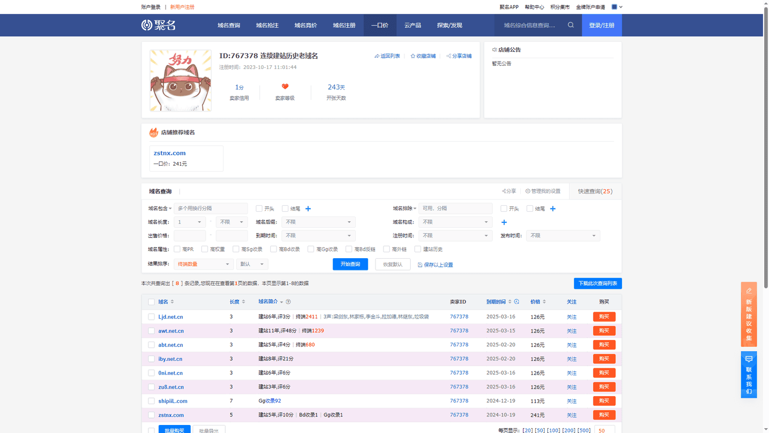769x433 pixels.
Task: Click the 批量购买 button below the table
Action: coord(175,429)
